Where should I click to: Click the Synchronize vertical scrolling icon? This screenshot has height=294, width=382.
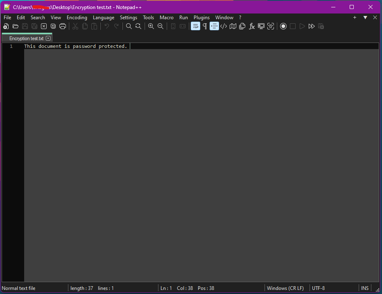point(173,26)
